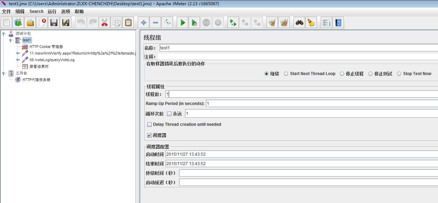Open the 文件 menu
This screenshot has height=203, width=438.
coord(6,11)
